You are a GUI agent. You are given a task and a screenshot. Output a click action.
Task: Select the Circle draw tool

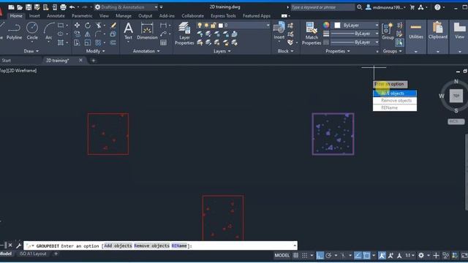pyautogui.click(x=32, y=31)
